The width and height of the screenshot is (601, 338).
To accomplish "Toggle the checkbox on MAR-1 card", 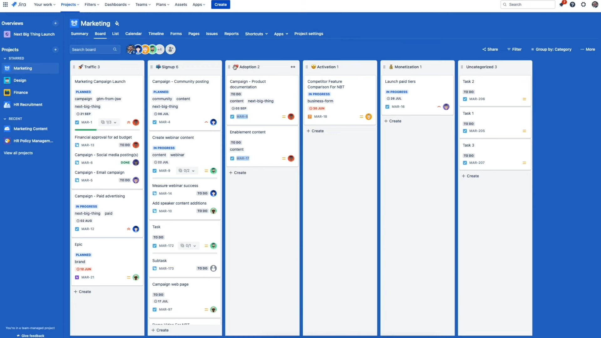I will tap(77, 122).
